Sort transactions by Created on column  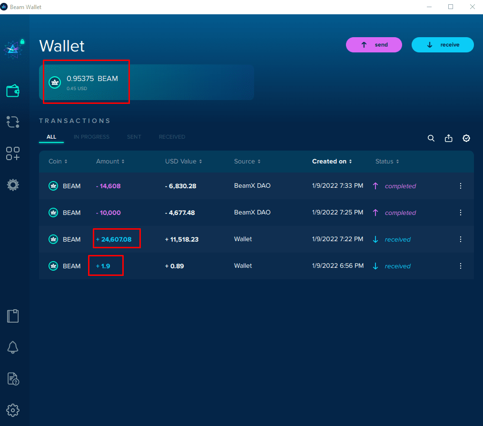(x=332, y=162)
